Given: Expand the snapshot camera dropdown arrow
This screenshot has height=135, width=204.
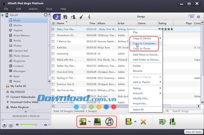Looking at the screenshot, I should tap(49, 125).
